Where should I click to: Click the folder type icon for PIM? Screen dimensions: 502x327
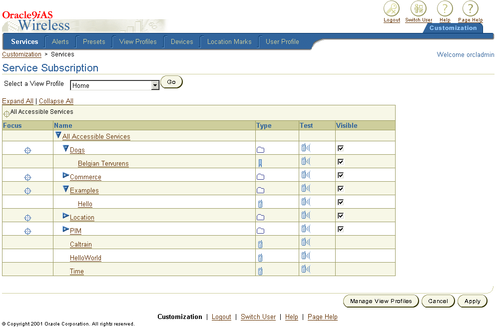point(261,231)
